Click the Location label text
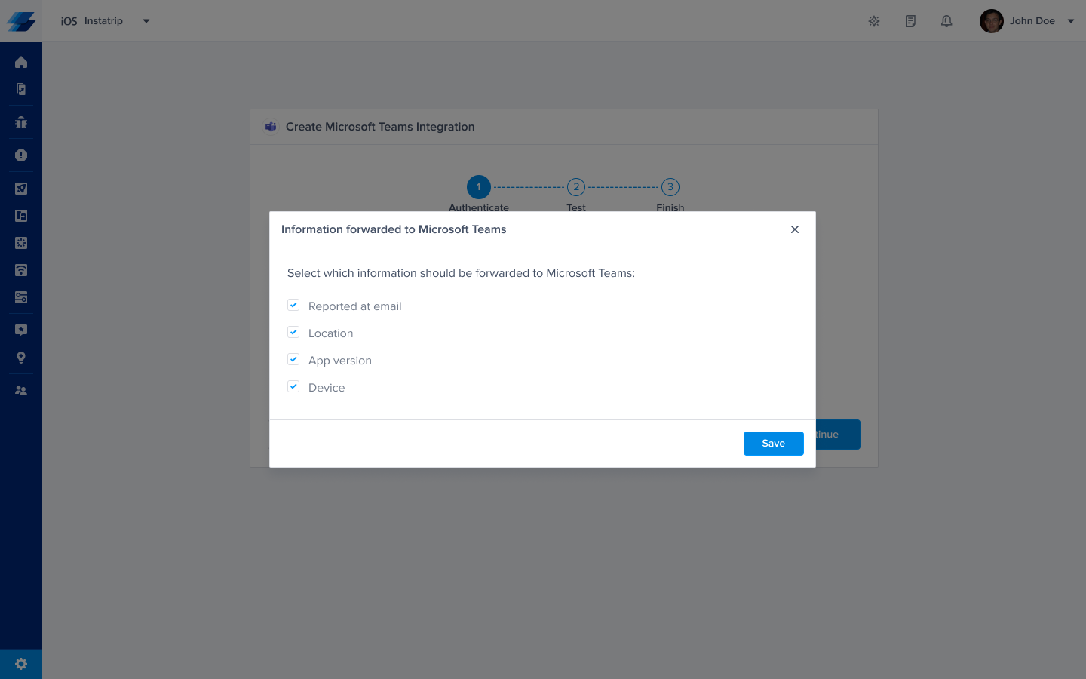This screenshot has width=1086, height=679. click(330, 333)
